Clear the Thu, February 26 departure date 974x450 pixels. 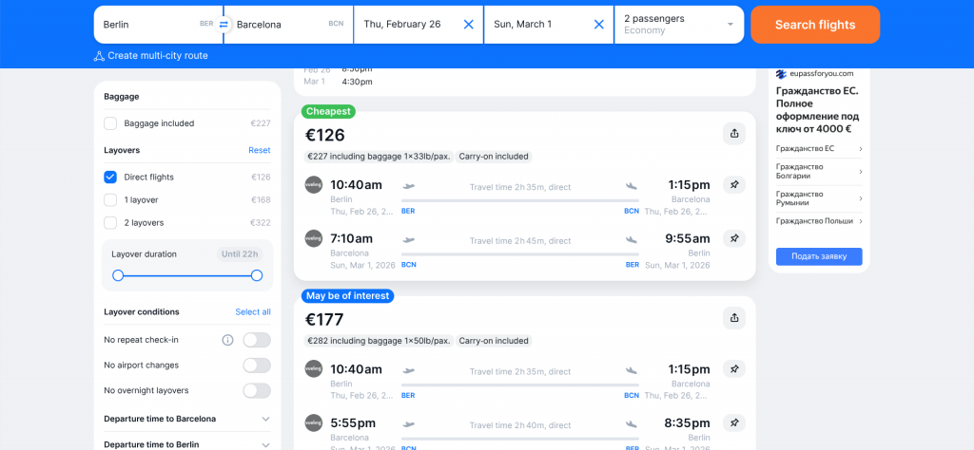(468, 25)
